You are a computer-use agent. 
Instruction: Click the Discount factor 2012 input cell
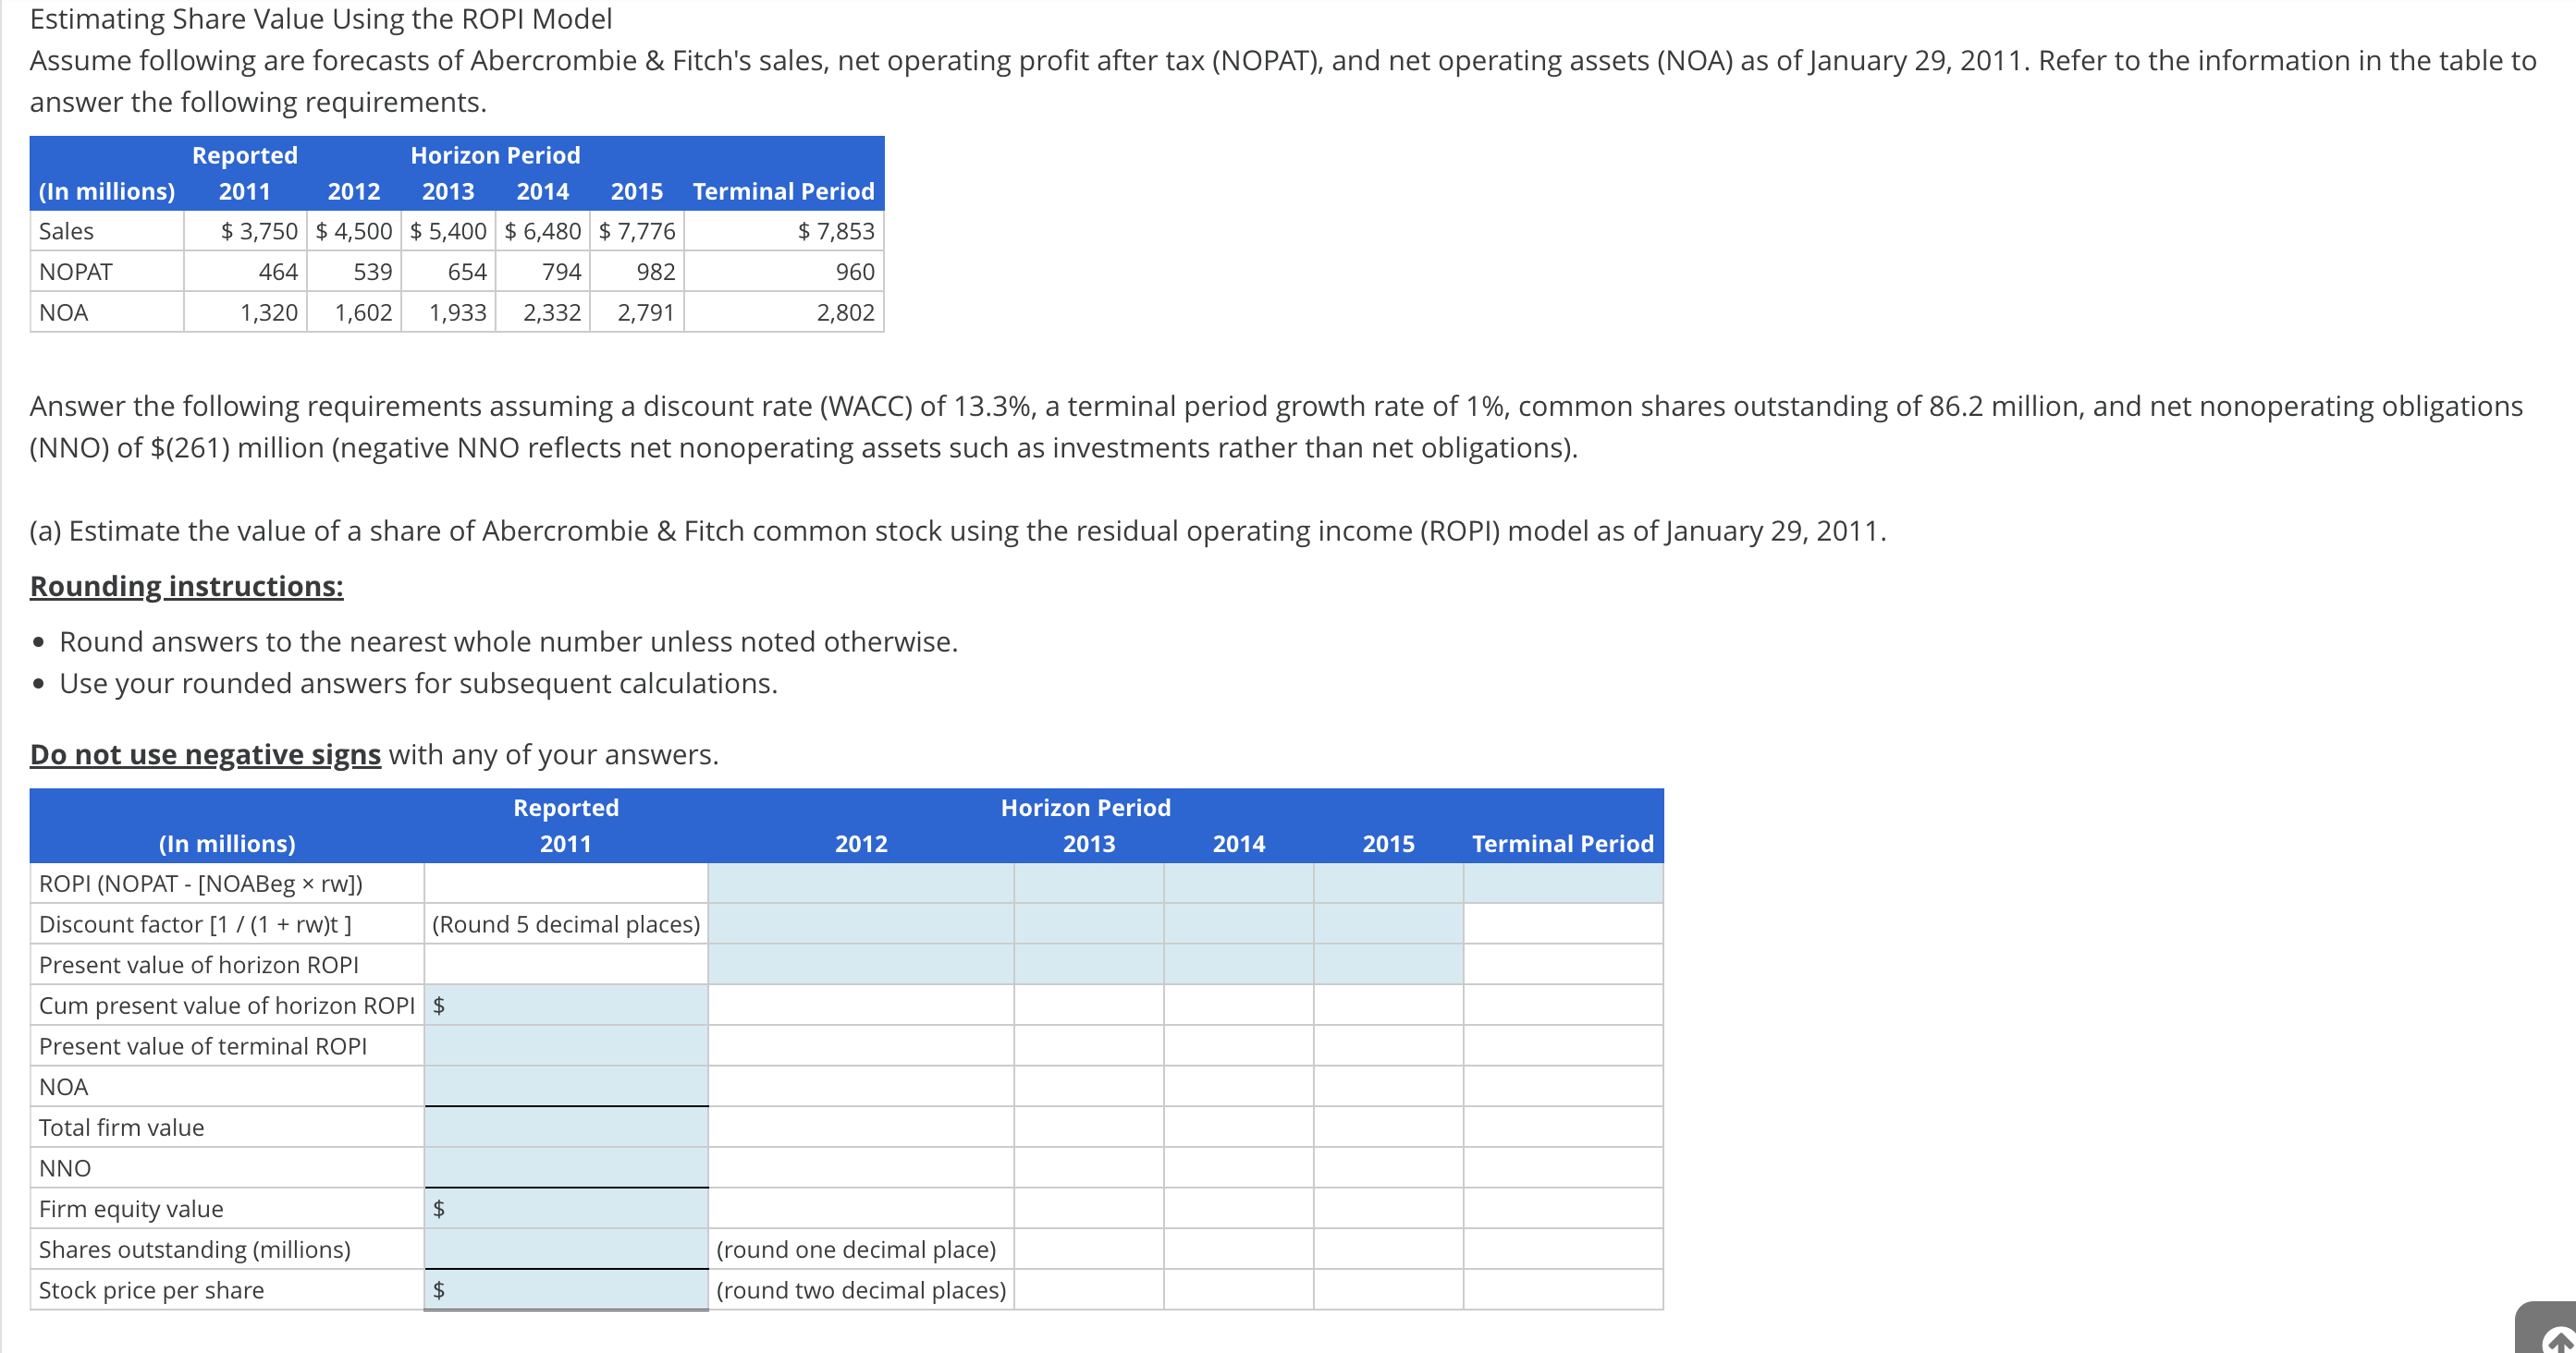point(860,924)
